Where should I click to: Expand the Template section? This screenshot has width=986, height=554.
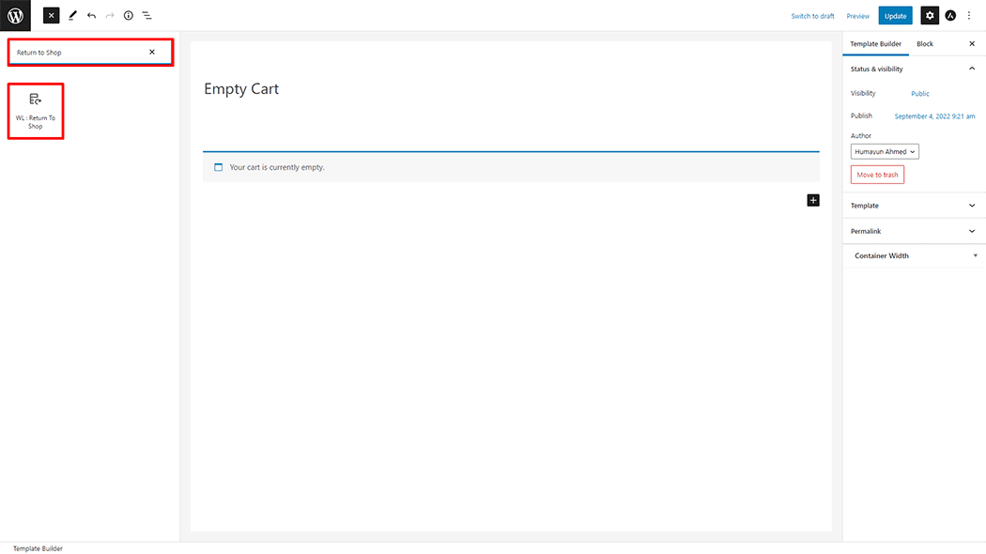point(971,206)
